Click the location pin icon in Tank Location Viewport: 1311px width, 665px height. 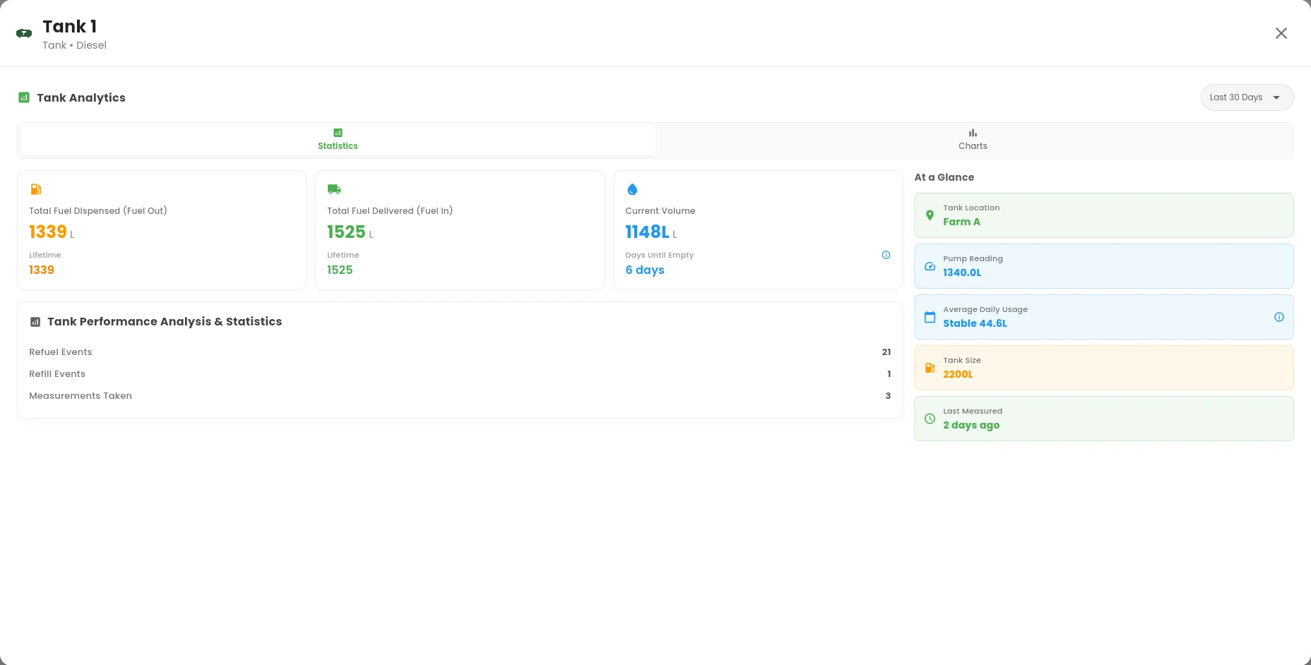coord(930,215)
